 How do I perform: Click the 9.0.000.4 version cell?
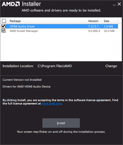[x=94, y=31]
